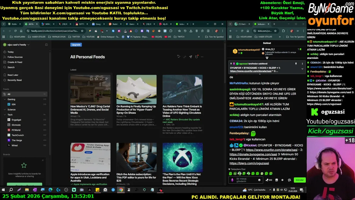355x200 pixels.
Task: Collapse the Feedly sidebar panel icon
Action: [46, 45]
